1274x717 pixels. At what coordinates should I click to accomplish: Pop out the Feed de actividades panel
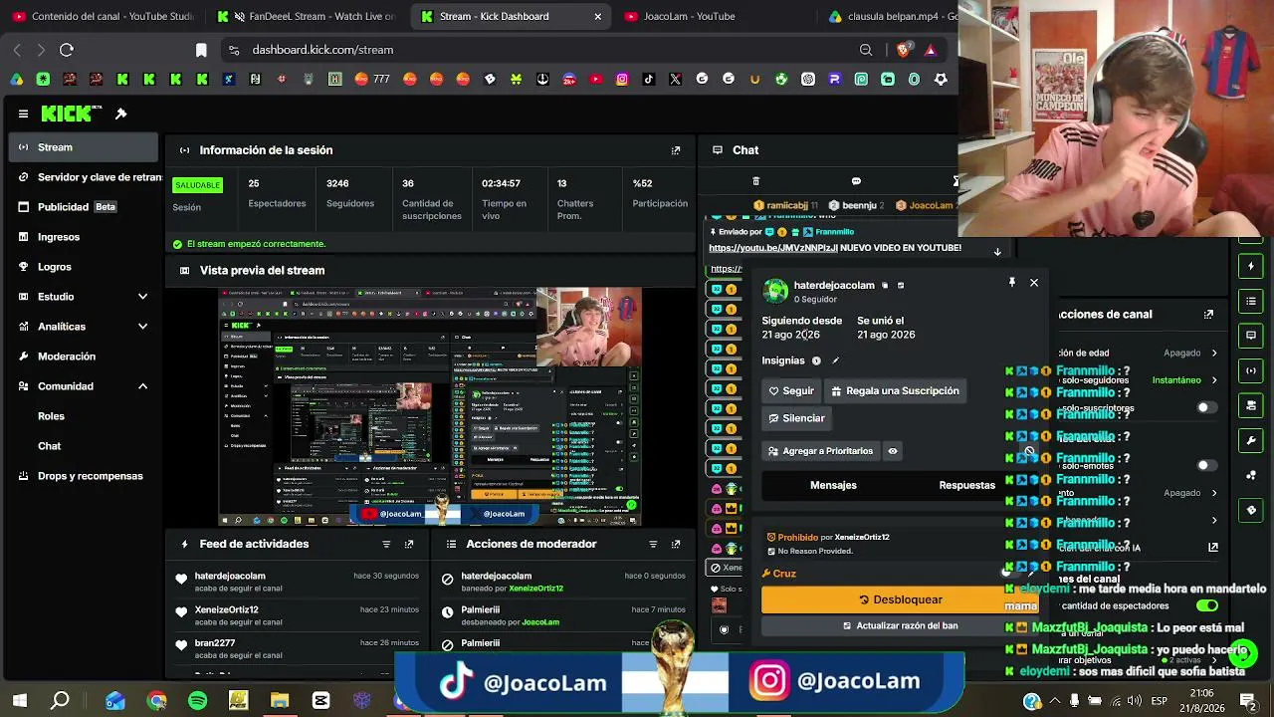[409, 544]
